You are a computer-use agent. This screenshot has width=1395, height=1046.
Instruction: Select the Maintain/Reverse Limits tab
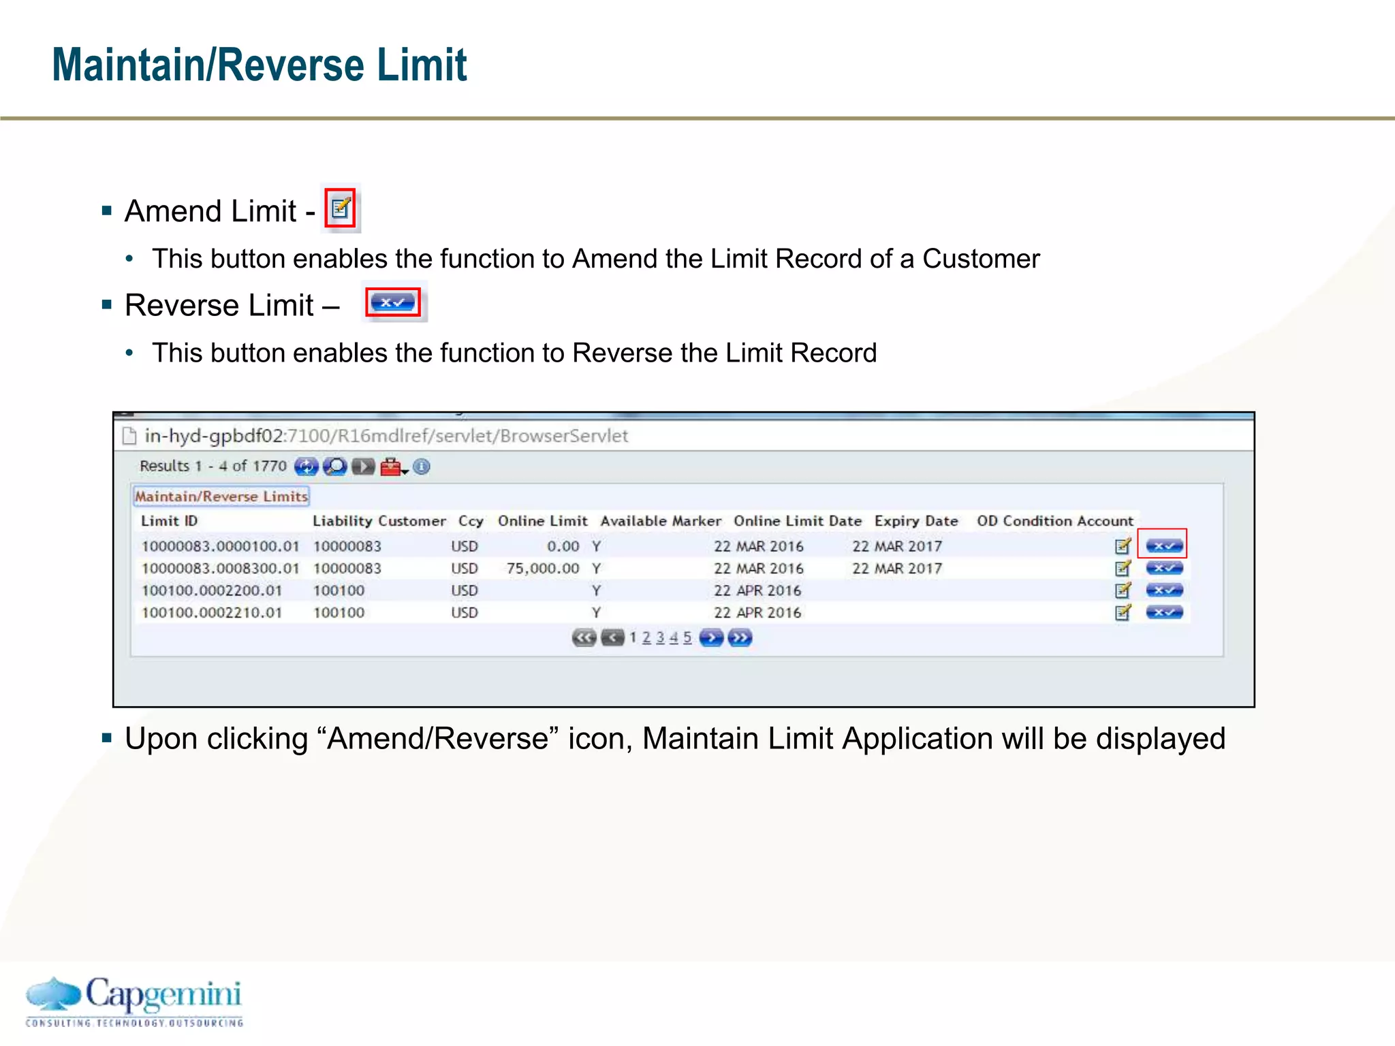(221, 496)
